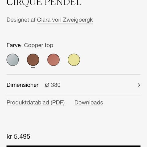This screenshot has width=147, height=147.
Task: Open designer Clara von Zweigbergk link
Action: (65, 20)
